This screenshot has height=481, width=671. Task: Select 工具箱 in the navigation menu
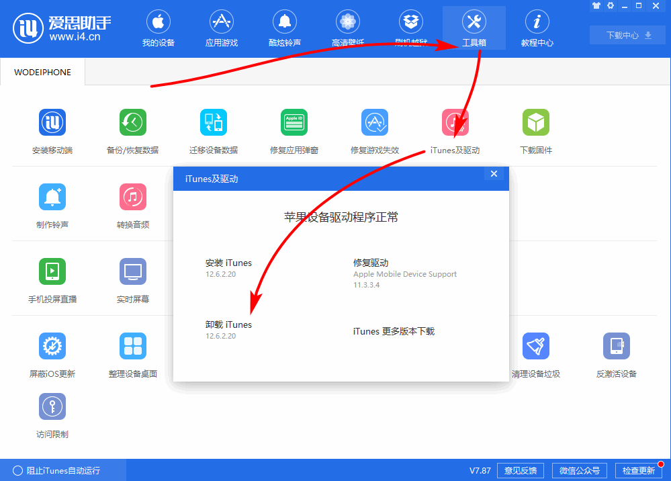click(474, 28)
